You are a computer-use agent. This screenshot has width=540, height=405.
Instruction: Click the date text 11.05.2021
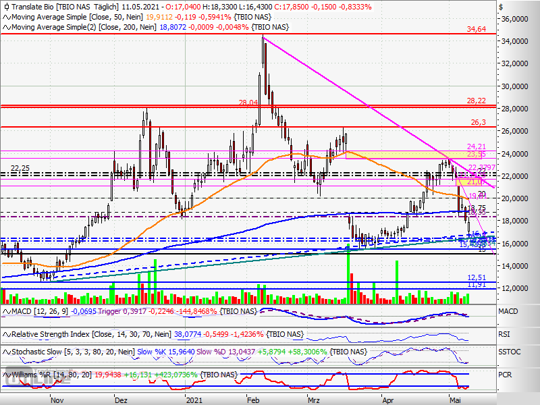(x=140, y=7)
